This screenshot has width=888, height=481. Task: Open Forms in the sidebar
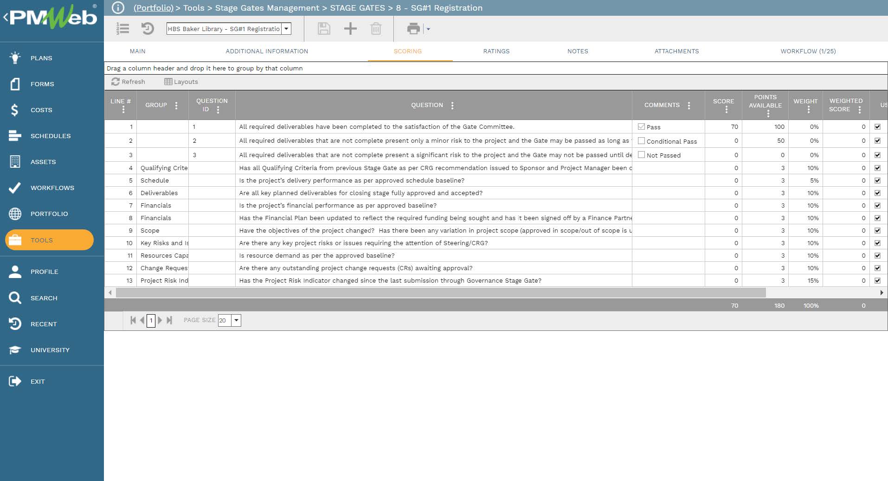click(52, 84)
